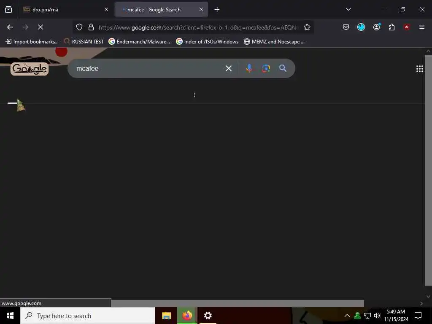This screenshot has height=324, width=432.
Task: Click the horizontal page scrollbar
Action: coord(238,303)
